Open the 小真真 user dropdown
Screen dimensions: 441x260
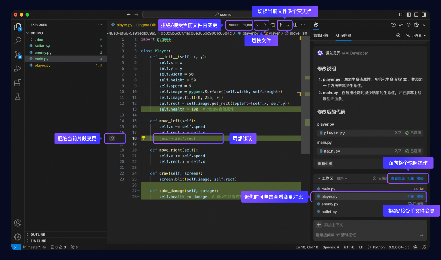[416, 36]
